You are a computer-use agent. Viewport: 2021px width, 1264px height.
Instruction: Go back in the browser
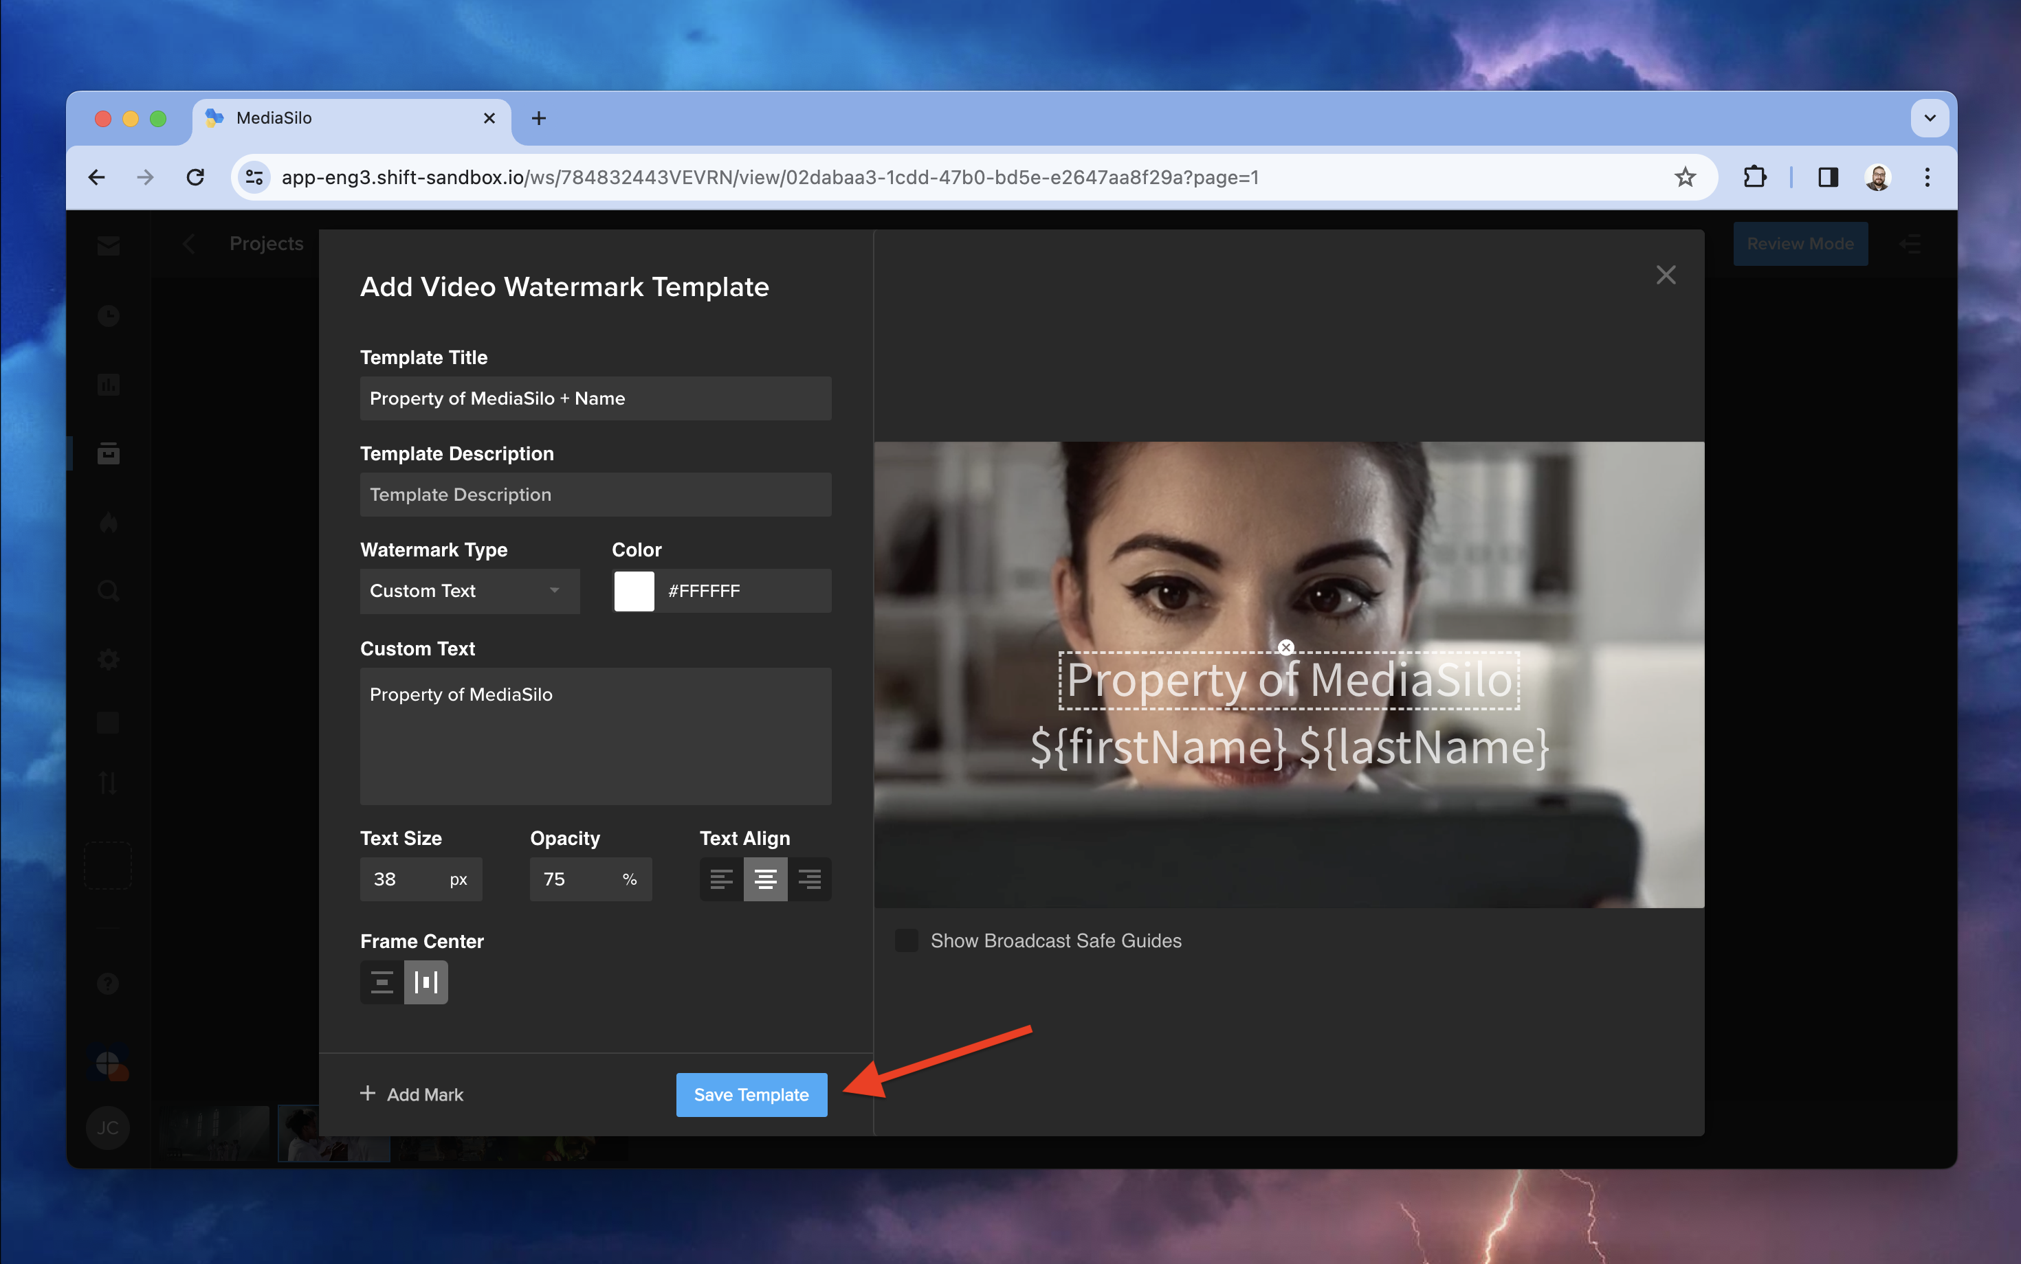pyautogui.click(x=97, y=177)
